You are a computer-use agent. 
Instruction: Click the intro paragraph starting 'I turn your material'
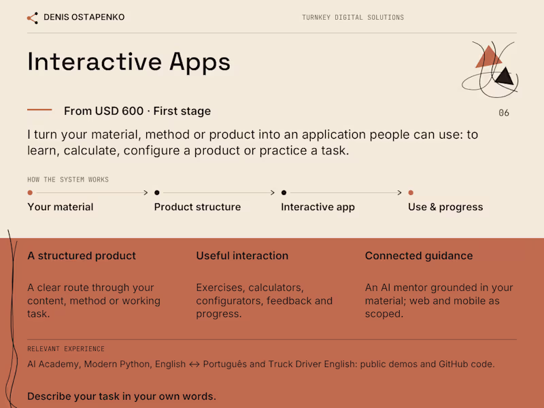(252, 142)
